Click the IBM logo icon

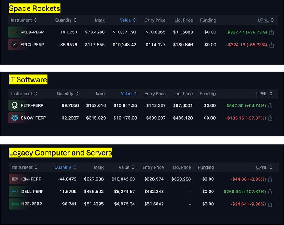(x=15, y=179)
